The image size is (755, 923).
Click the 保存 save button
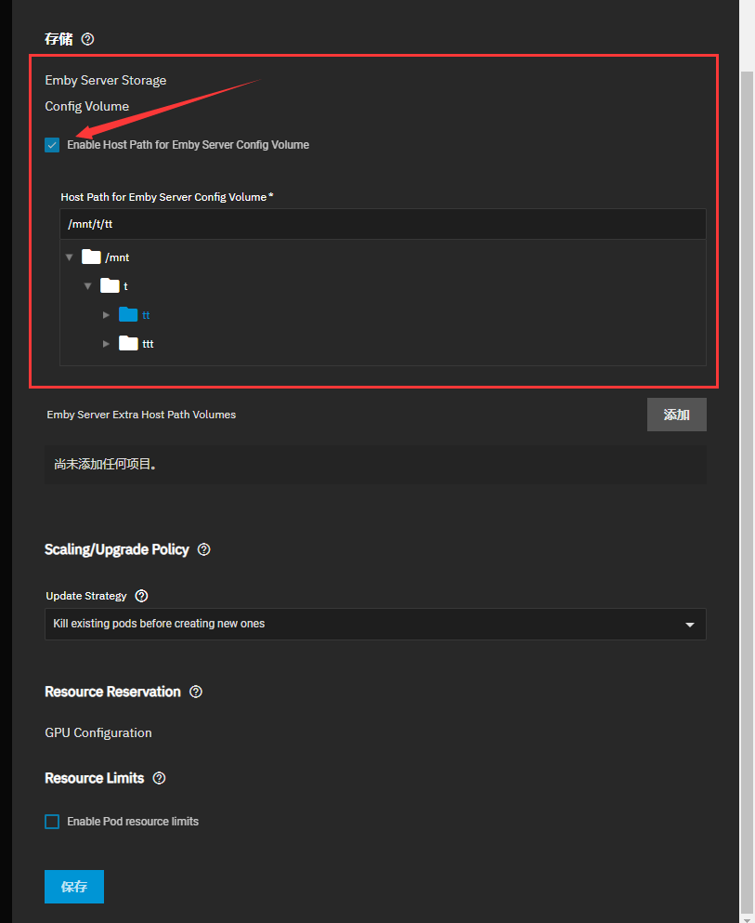pos(74,887)
